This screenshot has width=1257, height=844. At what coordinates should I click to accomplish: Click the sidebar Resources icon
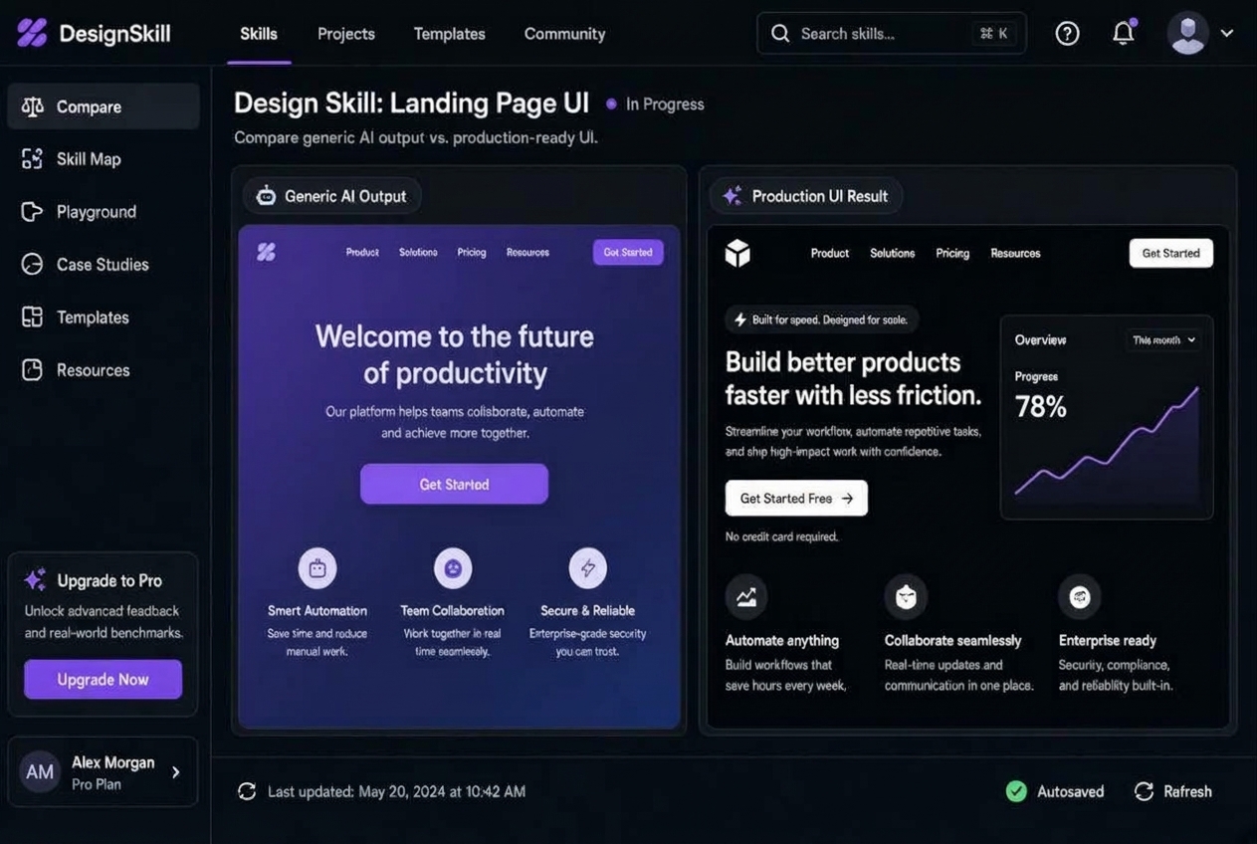pos(33,370)
